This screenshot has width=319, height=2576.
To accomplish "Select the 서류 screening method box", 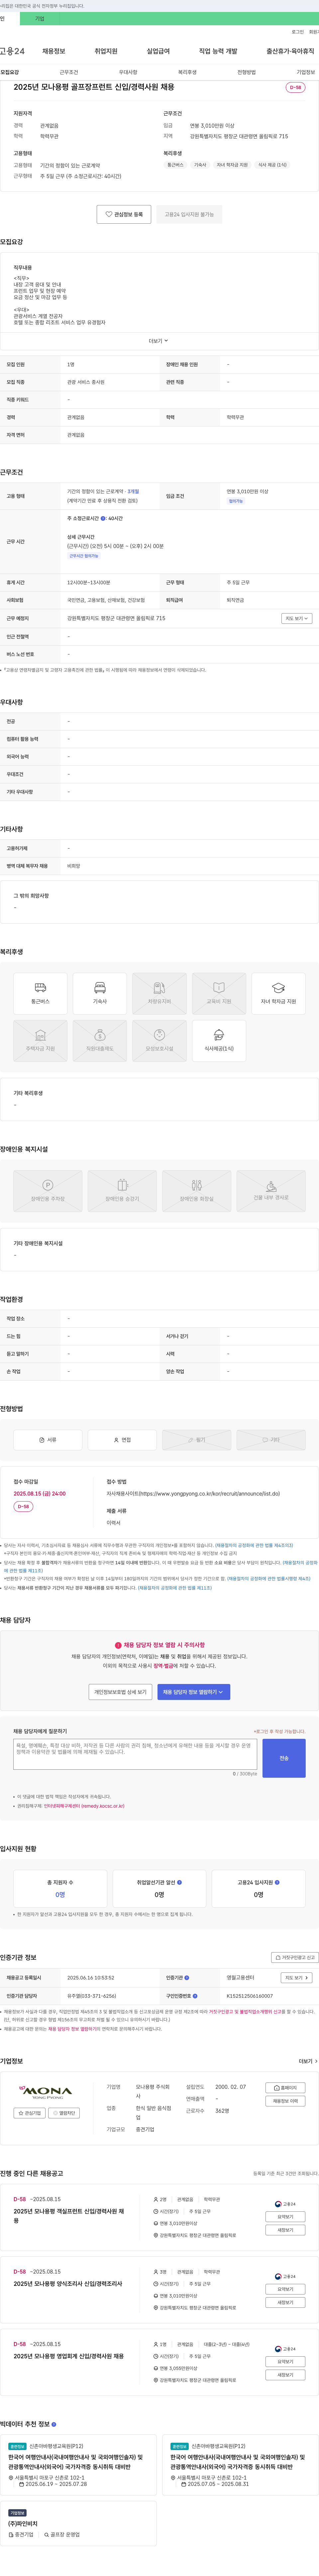I will pos(48,1440).
